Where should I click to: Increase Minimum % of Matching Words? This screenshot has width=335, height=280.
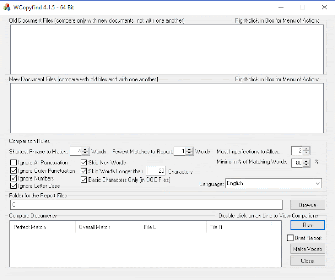click(x=306, y=161)
